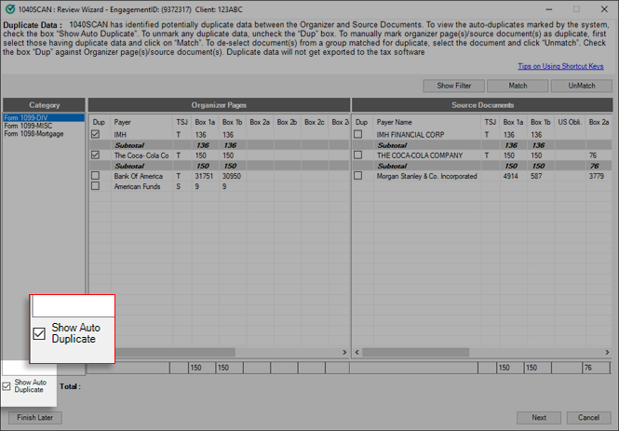Select Morgan Stanley & Co. Incorporated cell
Image resolution: width=619 pixels, height=431 pixels.
[427, 176]
